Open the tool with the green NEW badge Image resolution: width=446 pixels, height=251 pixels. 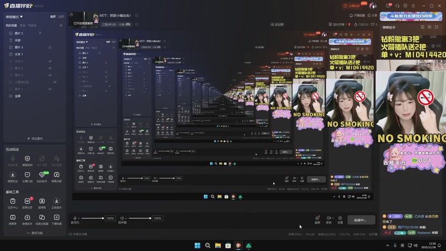(x=42, y=175)
